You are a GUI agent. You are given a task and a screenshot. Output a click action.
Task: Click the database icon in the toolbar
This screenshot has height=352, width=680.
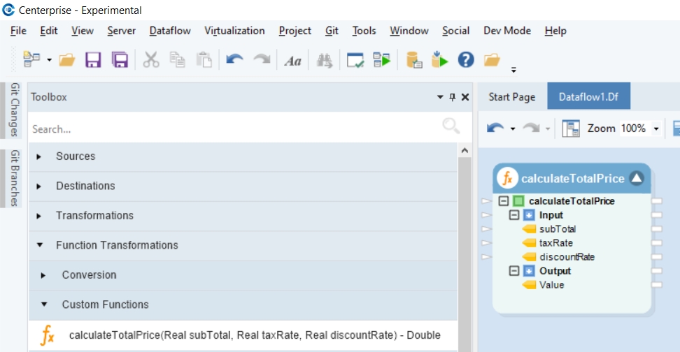click(414, 60)
